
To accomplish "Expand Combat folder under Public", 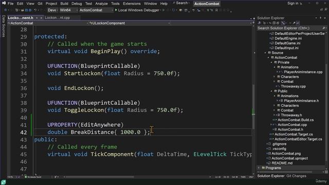I will (x=275, y=110).
